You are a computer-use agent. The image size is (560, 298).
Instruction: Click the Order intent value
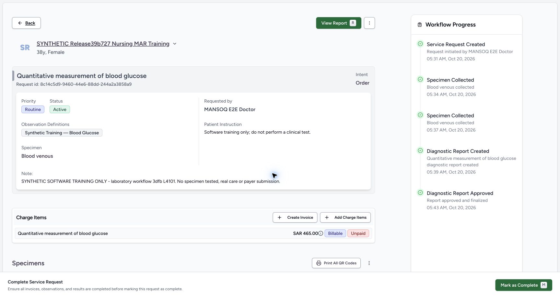coord(362,83)
